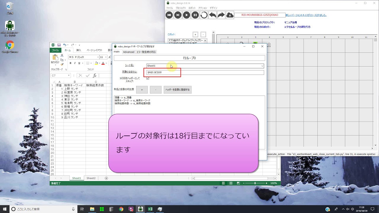Click the + button for column-variable mapping

[142, 90]
